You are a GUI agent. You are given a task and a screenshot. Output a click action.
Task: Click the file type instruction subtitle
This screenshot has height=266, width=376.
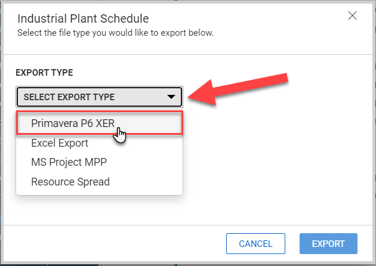point(115,32)
